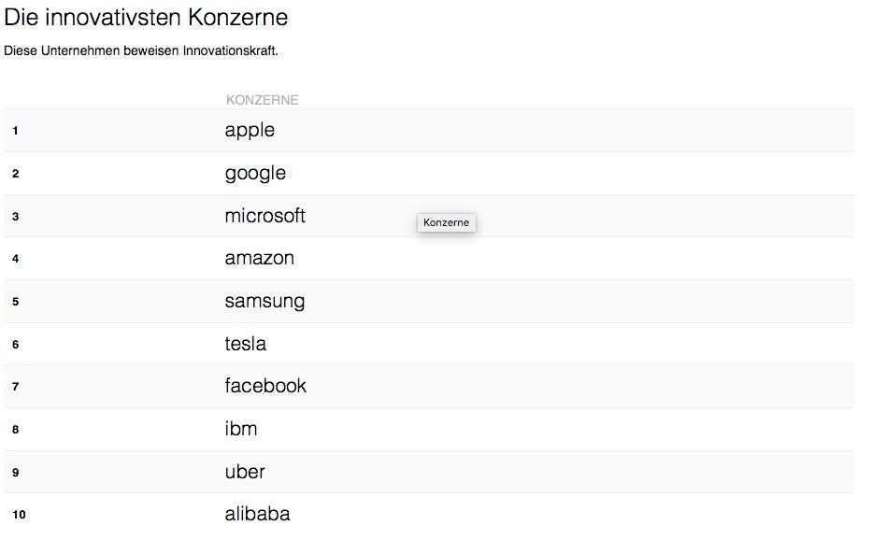Click the rank number 1 cell
Image resolution: width=872 pixels, height=540 pixels.
click(14, 132)
